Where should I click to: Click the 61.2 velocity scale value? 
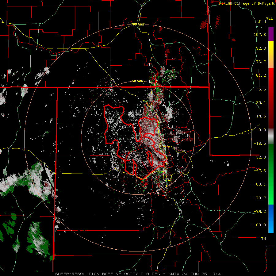click(x=261, y=75)
